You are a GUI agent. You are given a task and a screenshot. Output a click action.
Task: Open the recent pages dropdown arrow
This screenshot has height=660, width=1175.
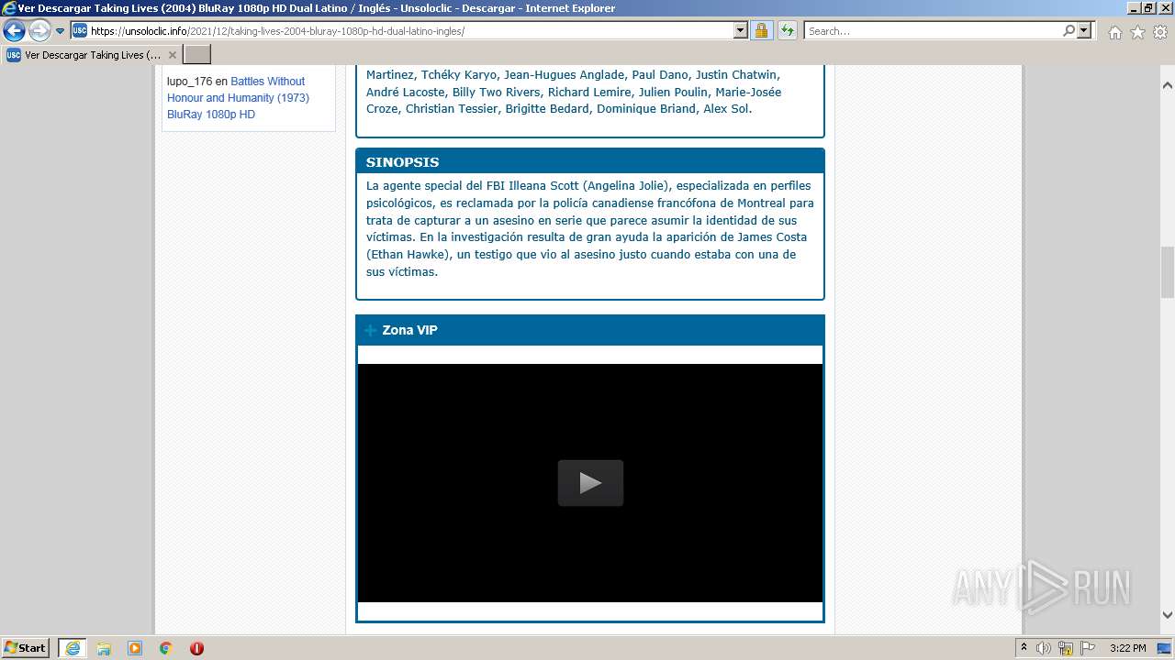click(x=61, y=31)
